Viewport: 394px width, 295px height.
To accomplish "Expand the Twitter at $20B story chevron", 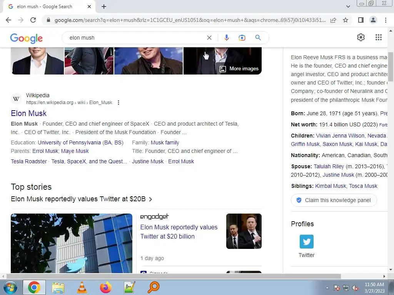I will [x=150, y=199].
